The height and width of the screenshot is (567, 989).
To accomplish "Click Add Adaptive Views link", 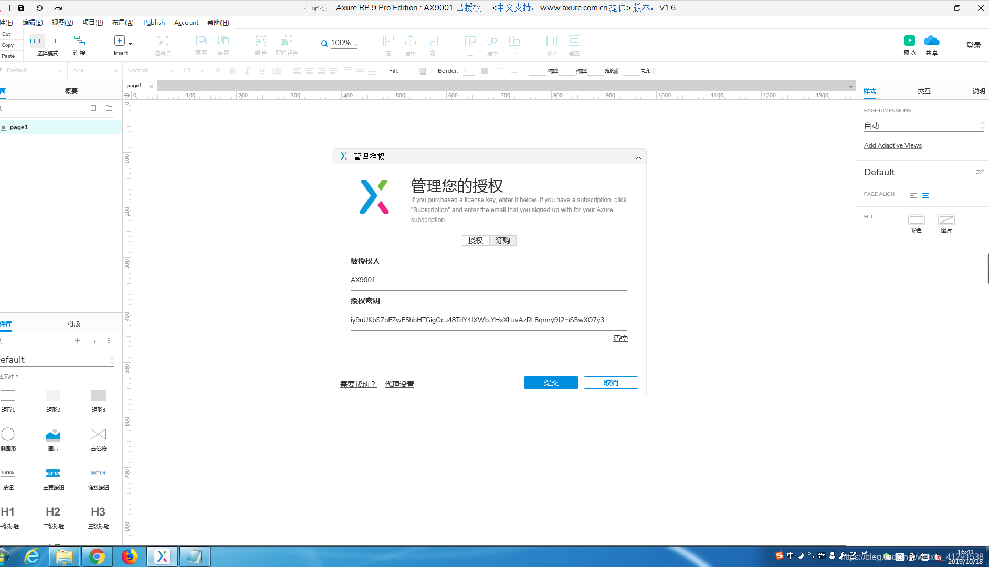I will 893,145.
